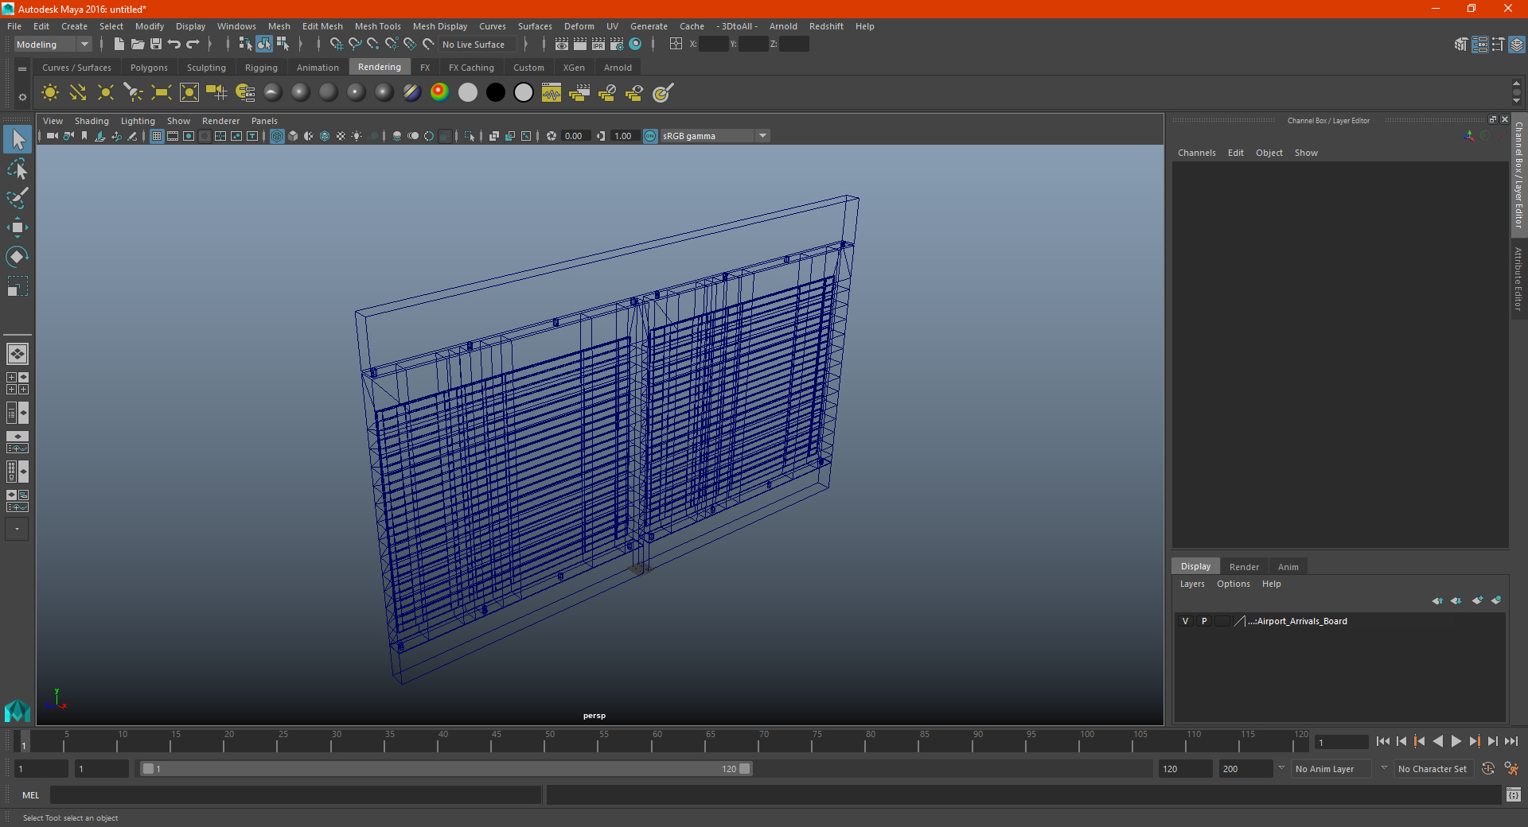Viewport: 1528px width, 827px height.
Task: Open the Modeling menu set dropdown
Action: [53, 45]
